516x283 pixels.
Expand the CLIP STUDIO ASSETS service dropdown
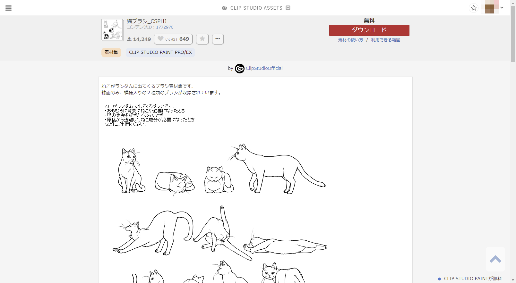(288, 8)
